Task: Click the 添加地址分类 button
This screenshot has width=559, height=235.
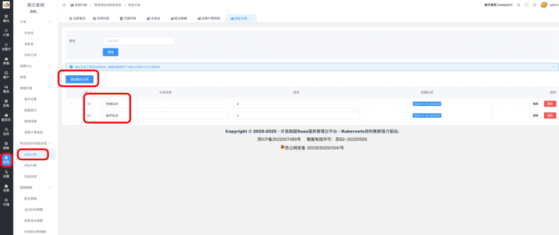Action: tap(80, 79)
